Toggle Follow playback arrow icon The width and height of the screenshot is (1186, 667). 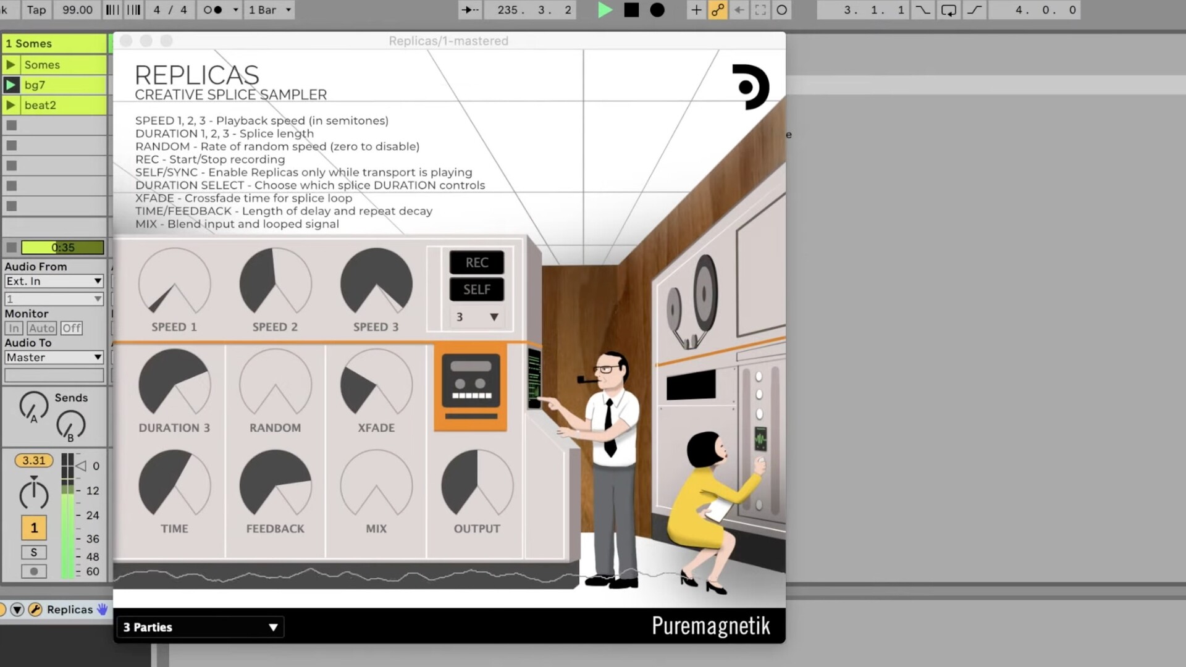[470, 10]
